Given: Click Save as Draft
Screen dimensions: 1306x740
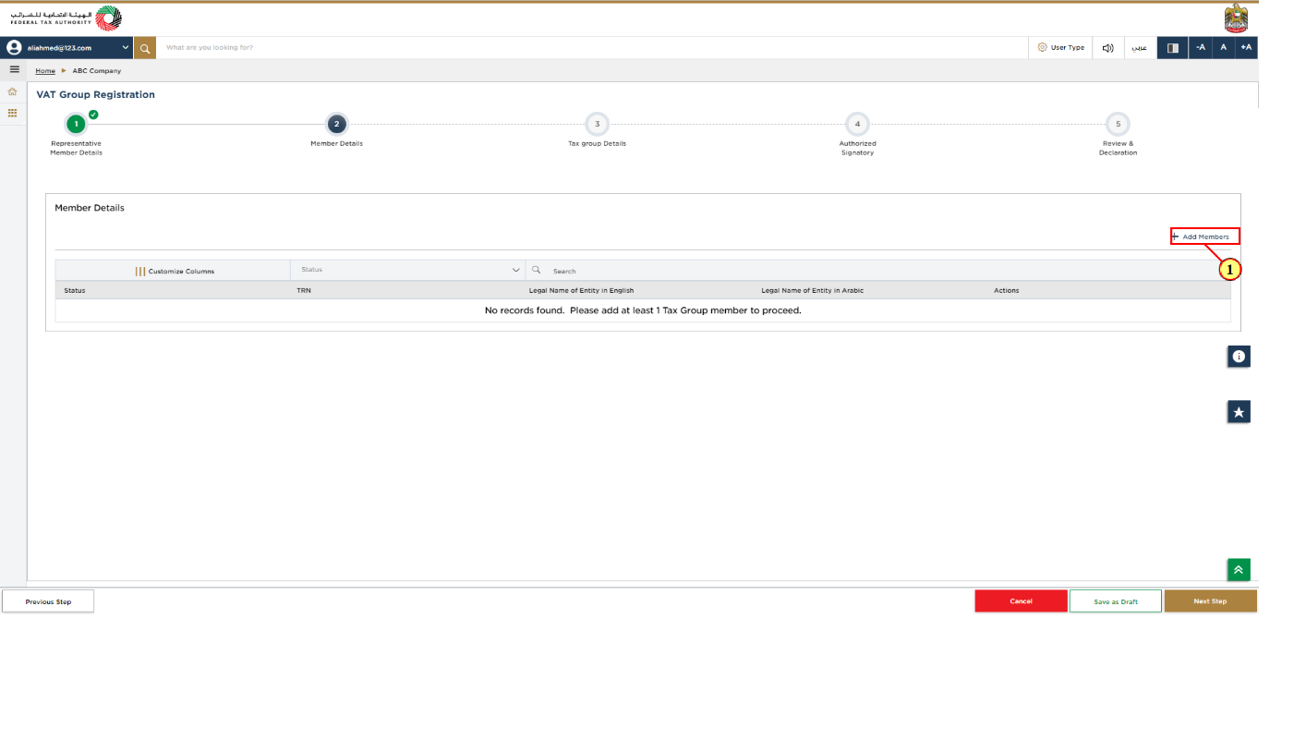Looking at the screenshot, I should point(1116,601).
